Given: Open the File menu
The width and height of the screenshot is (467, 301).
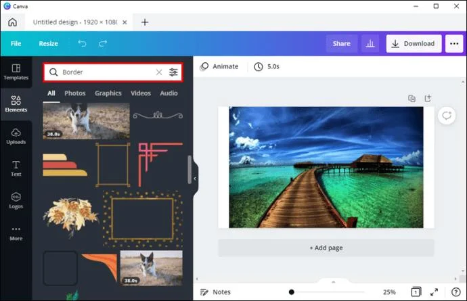Looking at the screenshot, I should coord(16,43).
